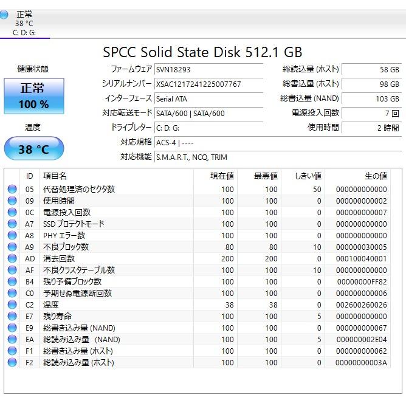
Task: Click status icon of row A9 不良ブロック数
Action: point(12,247)
